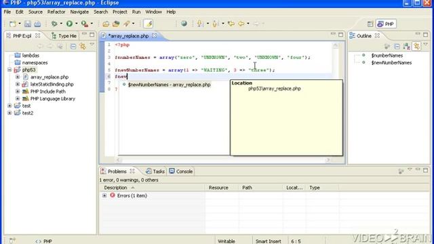Switch to the Type Hierarchy tab
The height and width of the screenshot is (244, 434).
point(64,36)
